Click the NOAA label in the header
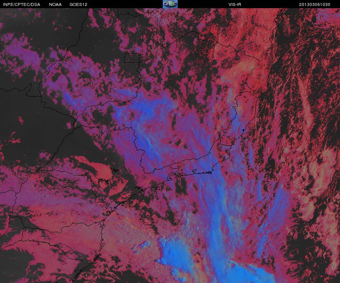Viewport: 340px width, 283px height. 55,4
